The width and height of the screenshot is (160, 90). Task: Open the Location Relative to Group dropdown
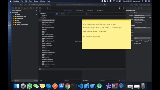coord(142,15)
